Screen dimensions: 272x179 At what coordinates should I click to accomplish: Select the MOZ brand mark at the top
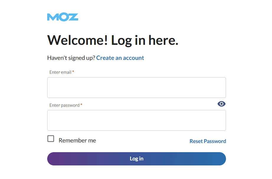(x=63, y=17)
